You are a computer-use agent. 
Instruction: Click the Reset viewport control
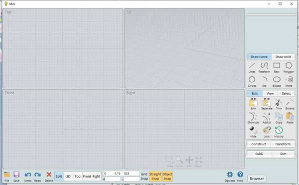tap(198, 162)
